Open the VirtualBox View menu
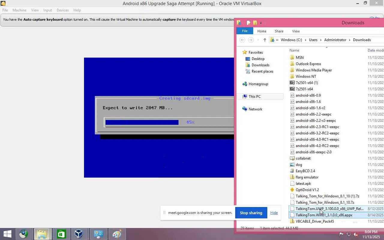 click(x=35, y=10)
